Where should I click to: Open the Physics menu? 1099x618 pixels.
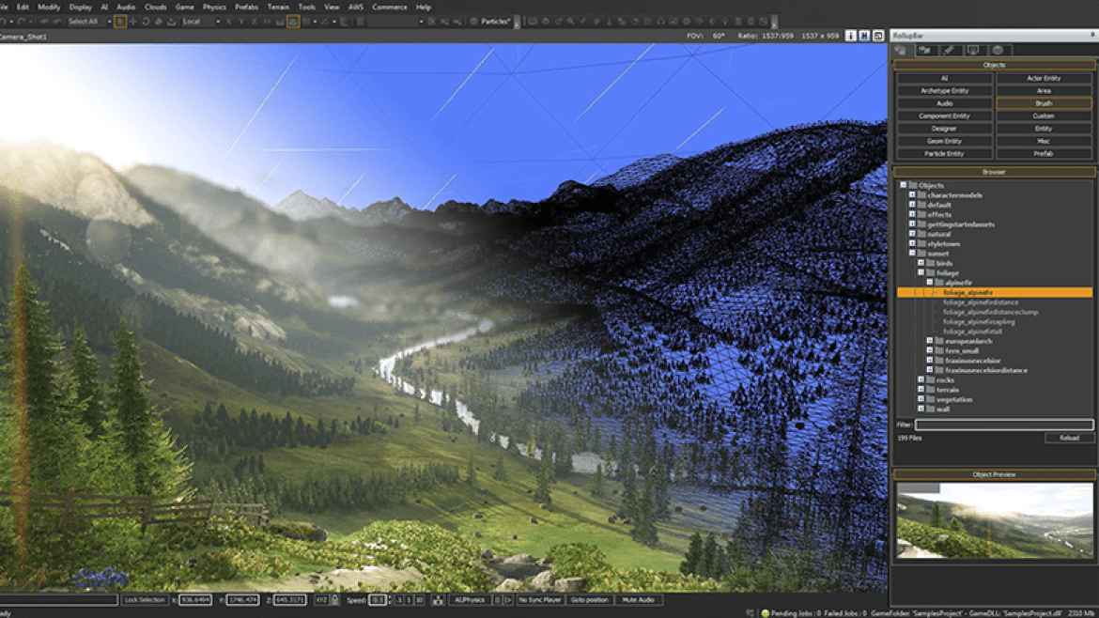point(214,7)
